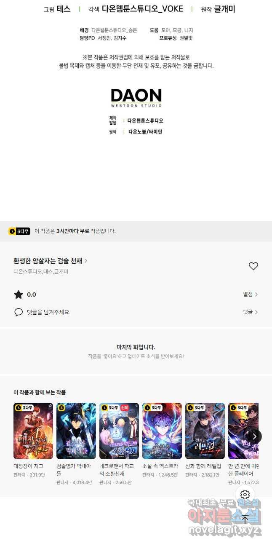Open the settings gear icon
Viewport: 272px width, 546px height.
click(245, 495)
